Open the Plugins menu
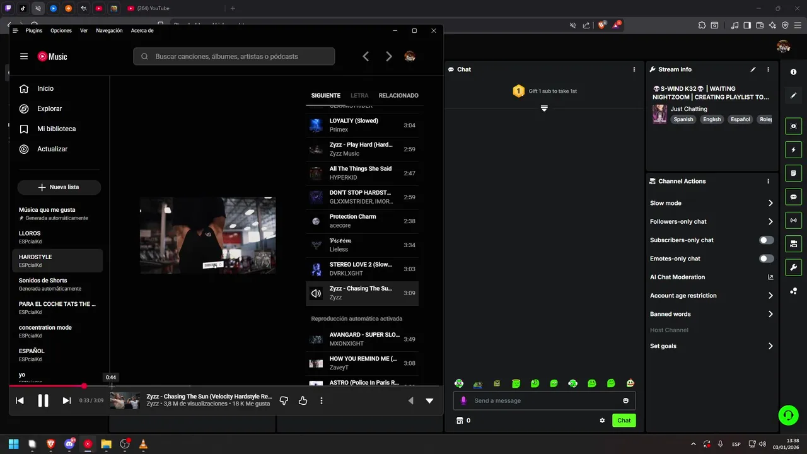This screenshot has width=807, height=454. [34, 30]
